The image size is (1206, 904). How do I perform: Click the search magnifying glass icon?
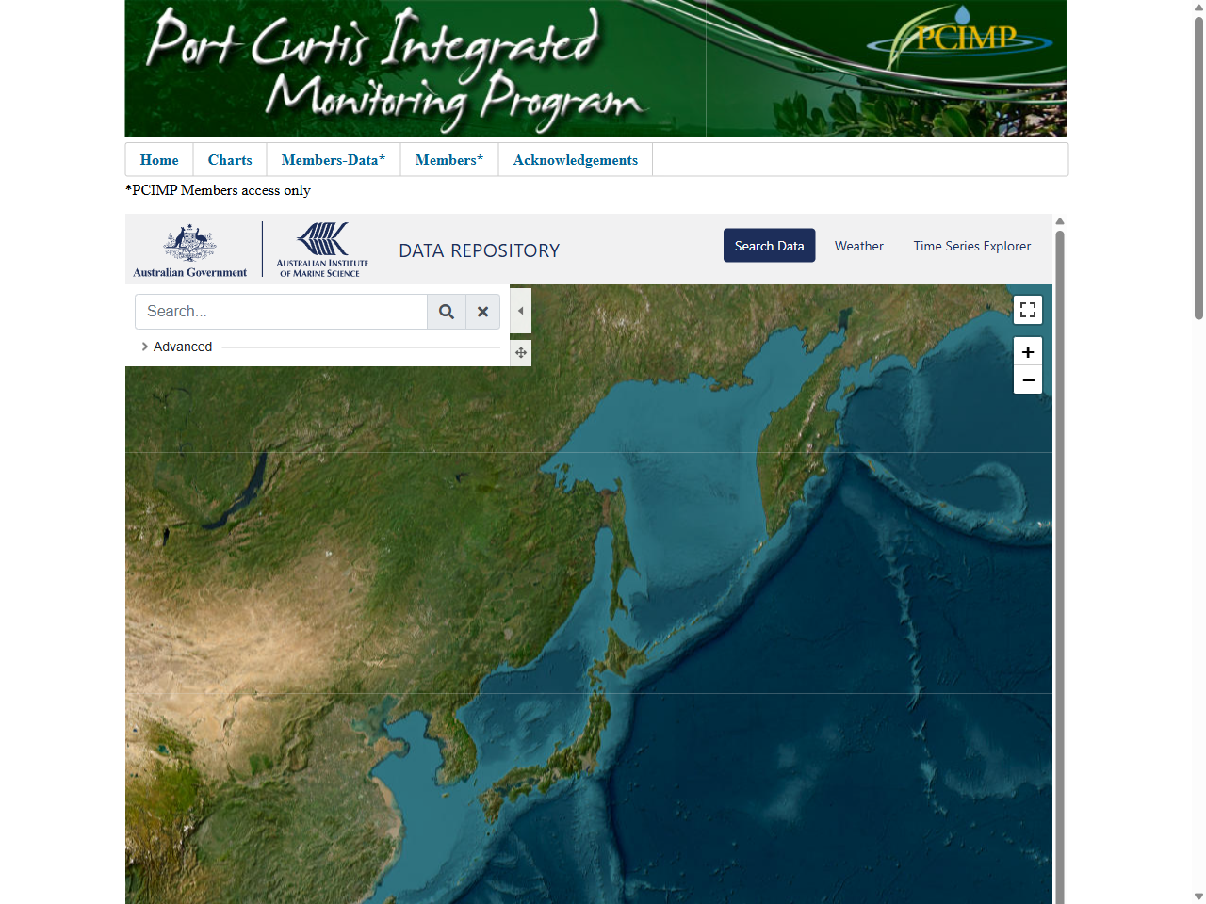coord(447,311)
